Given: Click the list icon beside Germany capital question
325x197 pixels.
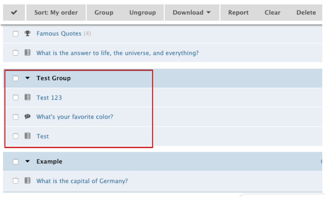Looking at the screenshot, I should tap(28, 181).
